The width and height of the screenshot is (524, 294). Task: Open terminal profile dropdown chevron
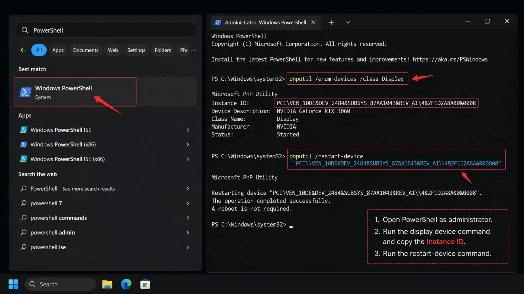[x=348, y=22]
